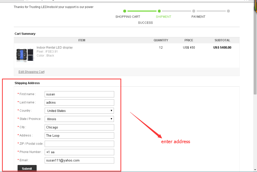The width and height of the screenshot is (257, 172).
Task: Click the SUCCESS step label
Action: (x=145, y=23)
